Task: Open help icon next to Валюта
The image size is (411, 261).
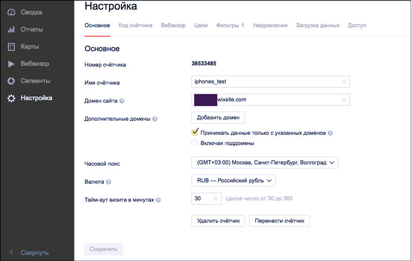Action: tap(109, 182)
